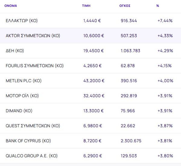Click BANK OF CYPRUS volume 2.300.675
Image resolution: width=181 pixels, height=166 pixels.
click(x=131, y=141)
